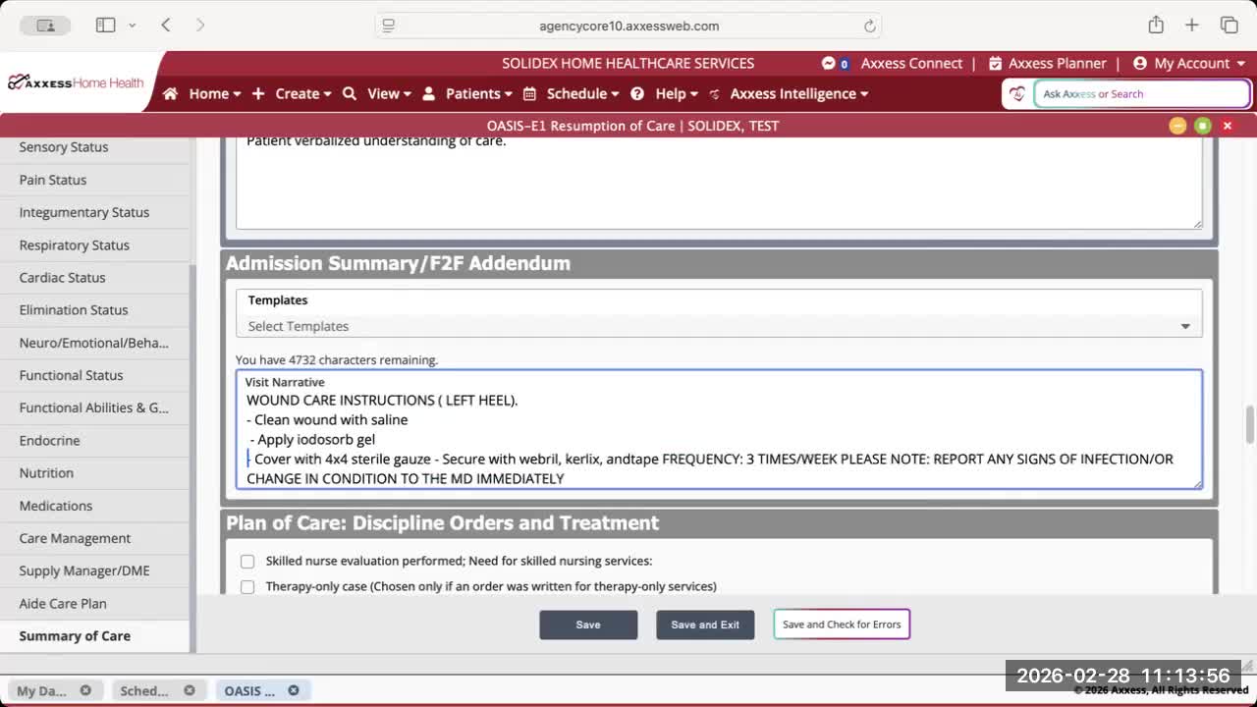Go to Medications section in sidebar
The width and height of the screenshot is (1257, 707).
[56, 506]
